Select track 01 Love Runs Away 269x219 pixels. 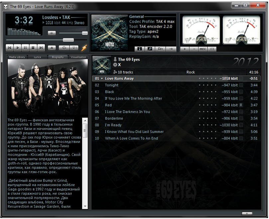click(176, 78)
